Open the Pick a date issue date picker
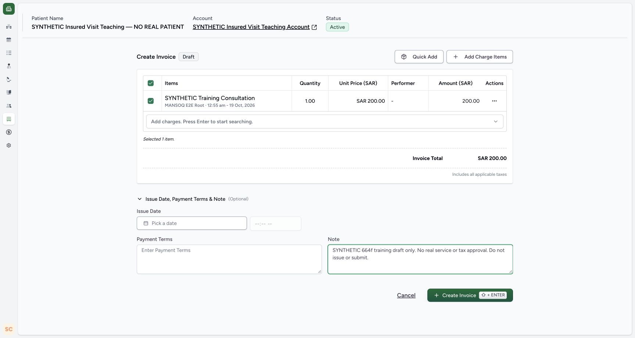 coord(192,223)
